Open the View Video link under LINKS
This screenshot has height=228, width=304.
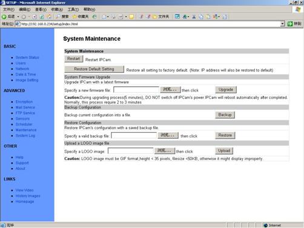[x=24, y=190]
